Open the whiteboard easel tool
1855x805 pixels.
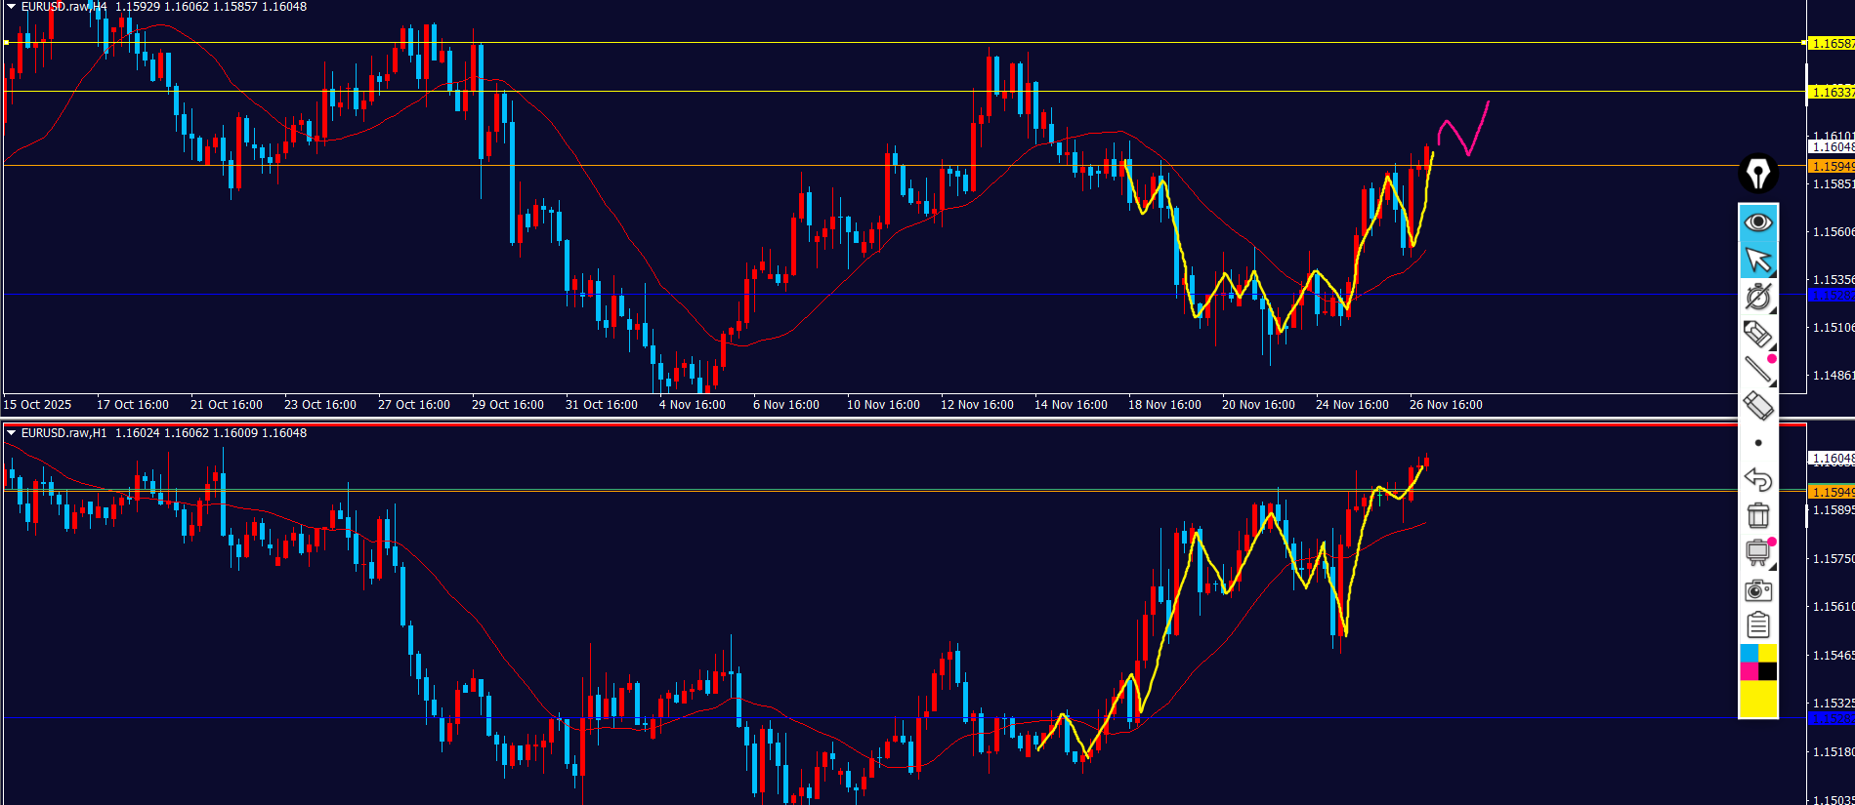1757,552
